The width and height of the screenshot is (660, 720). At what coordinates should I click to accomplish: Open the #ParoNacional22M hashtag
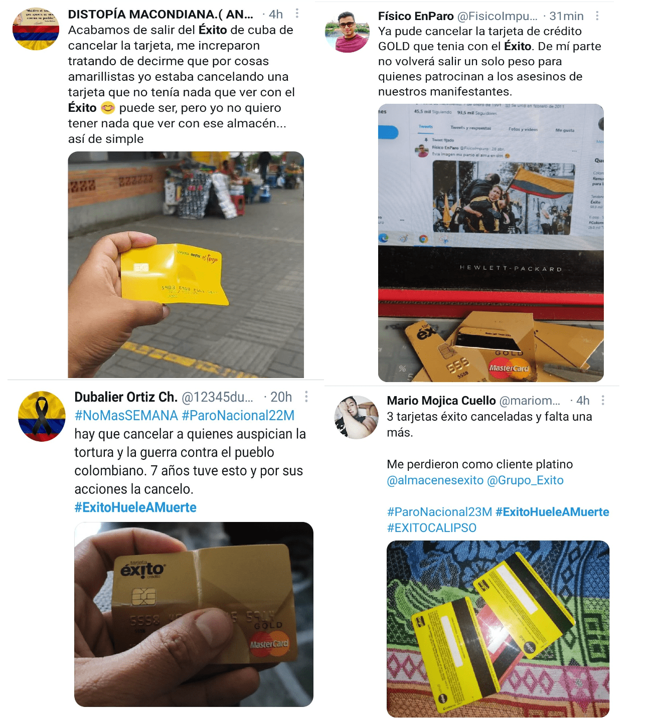point(238,416)
